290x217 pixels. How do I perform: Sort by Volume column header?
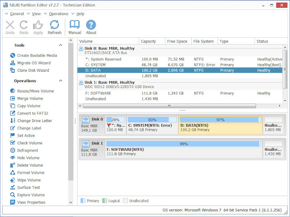[x=108, y=41]
